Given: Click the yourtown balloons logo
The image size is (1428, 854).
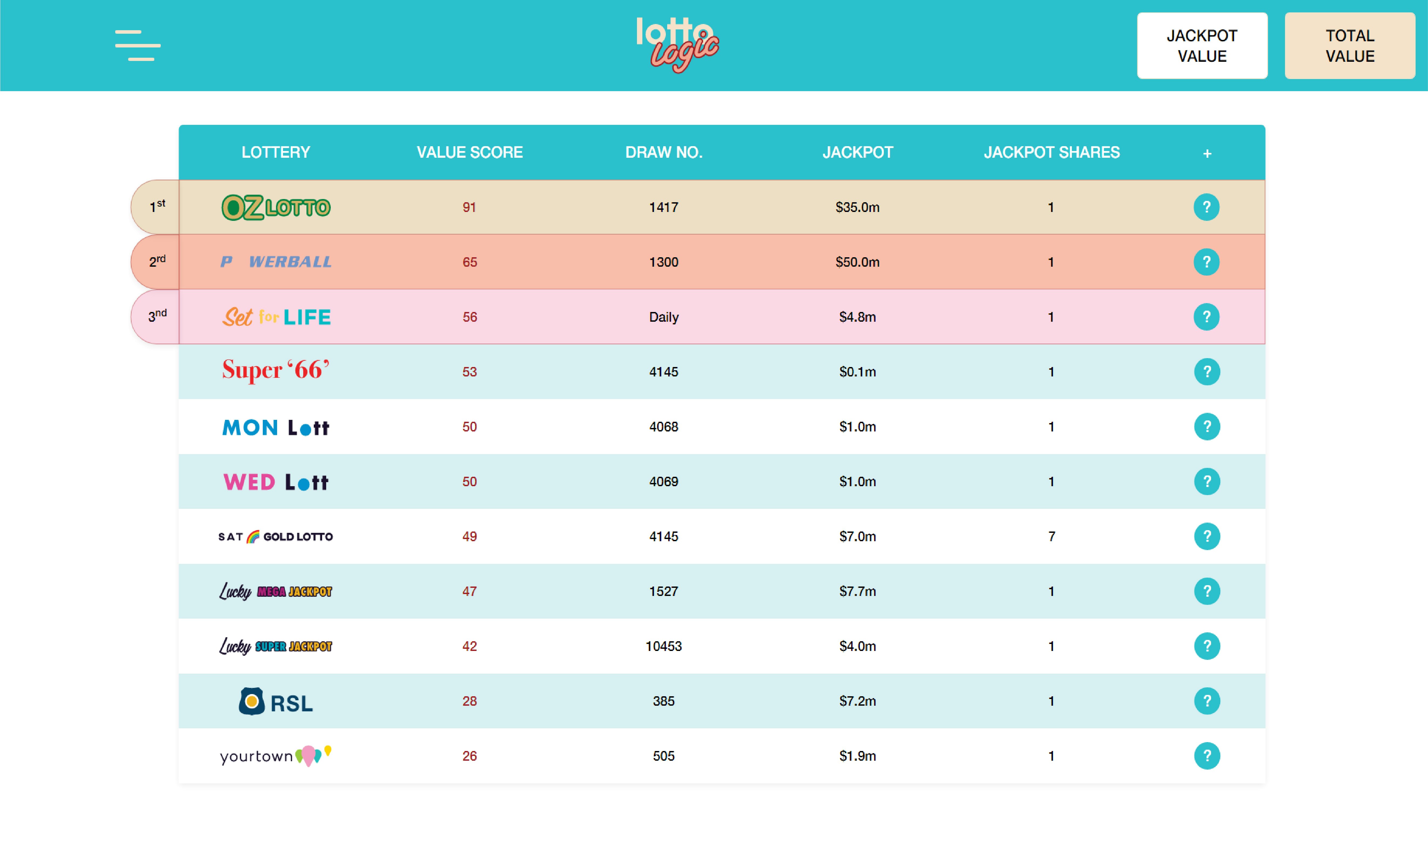Looking at the screenshot, I should coord(275,756).
